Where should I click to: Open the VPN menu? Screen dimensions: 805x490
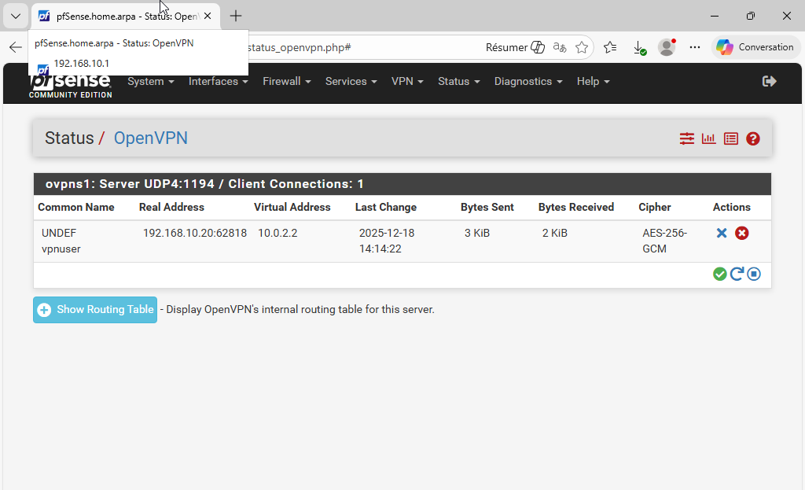[407, 81]
